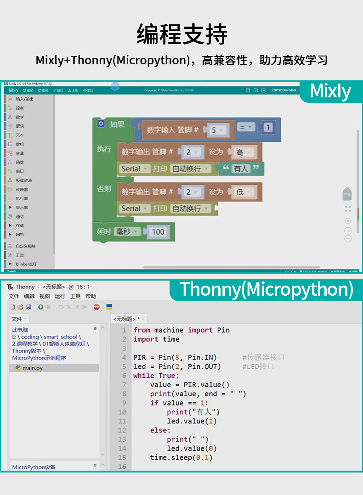363x495 pixels.
Task: Open the ESP32 Dev Module board selector
Action: pos(286,90)
